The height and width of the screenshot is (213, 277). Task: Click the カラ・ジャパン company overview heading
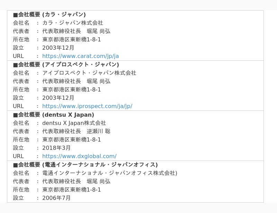[x=49, y=14]
